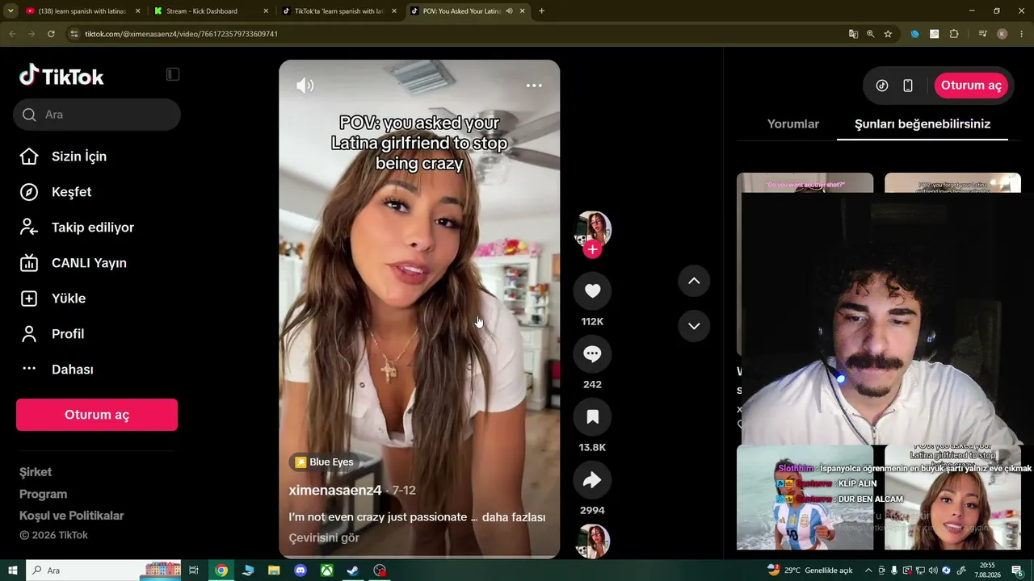Open the Program footer link
The height and width of the screenshot is (581, 1034).
click(x=43, y=494)
